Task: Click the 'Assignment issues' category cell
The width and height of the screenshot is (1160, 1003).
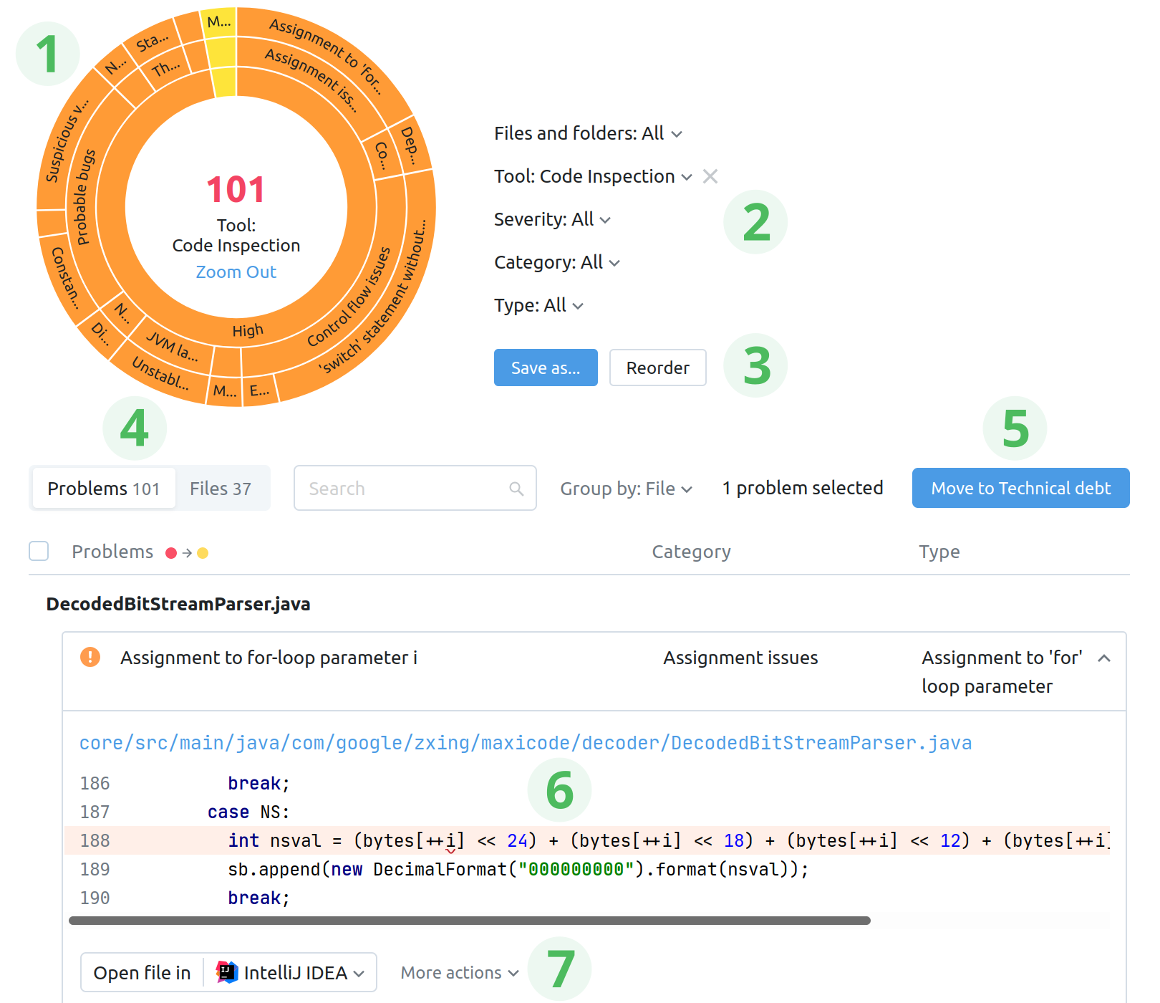Action: [740, 658]
